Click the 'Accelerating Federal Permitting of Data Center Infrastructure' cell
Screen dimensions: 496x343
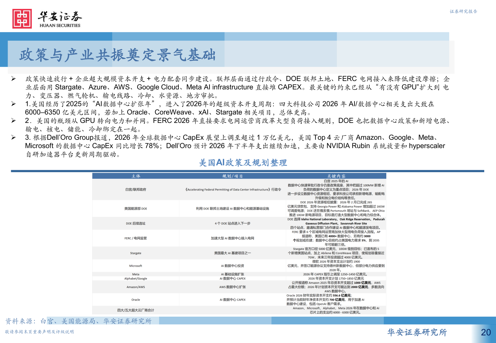(233, 190)
